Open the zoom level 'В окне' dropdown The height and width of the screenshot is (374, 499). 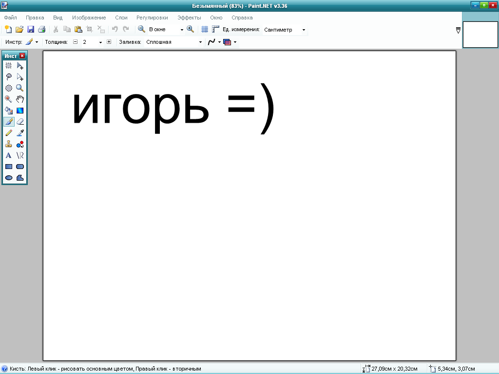(182, 30)
